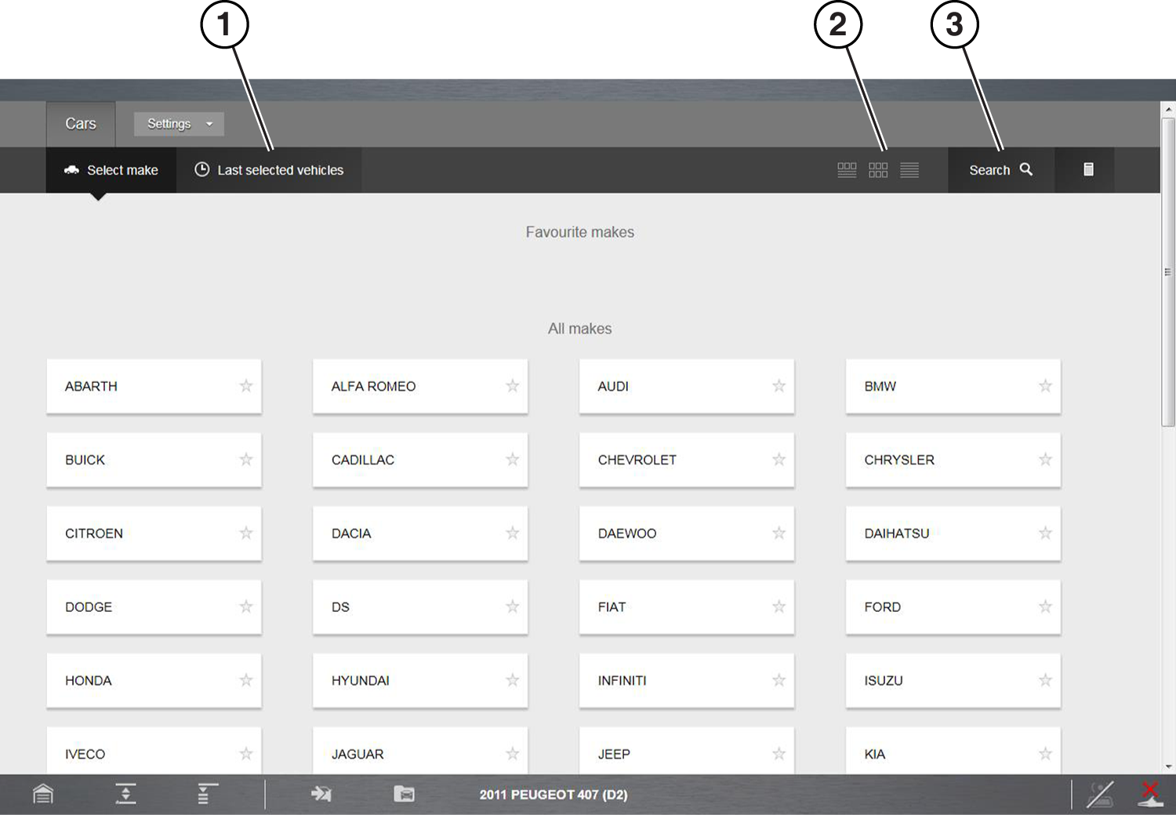This screenshot has height=815, width=1176.
Task: Mark BMW as a favourite with the star
Action: click(1045, 386)
